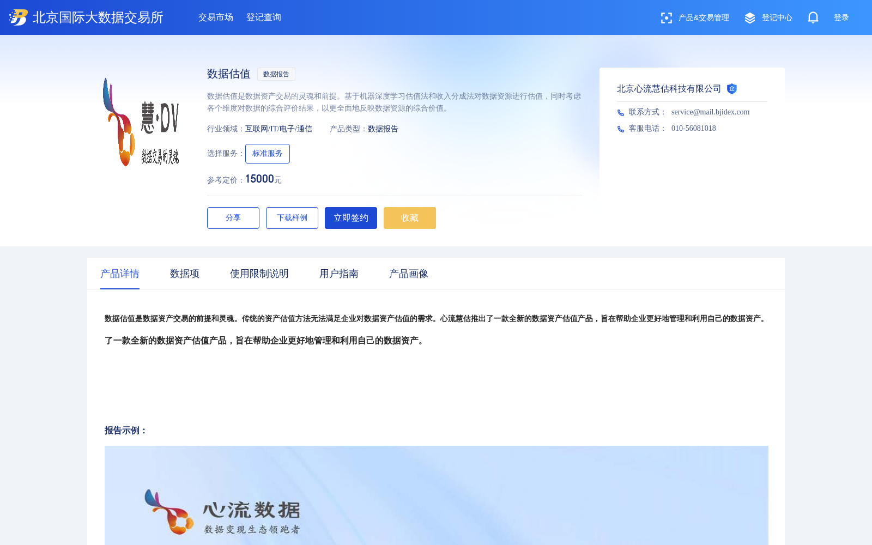Screen dimensions: 872x545
Task: Open 产品&交易管理 in the header
Action: (x=704, y=18)
